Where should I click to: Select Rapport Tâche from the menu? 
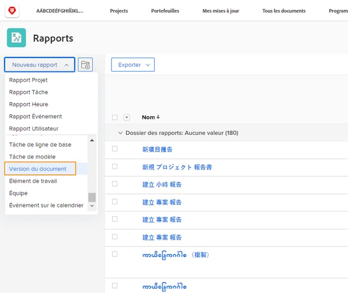click(x=28, y=92)
